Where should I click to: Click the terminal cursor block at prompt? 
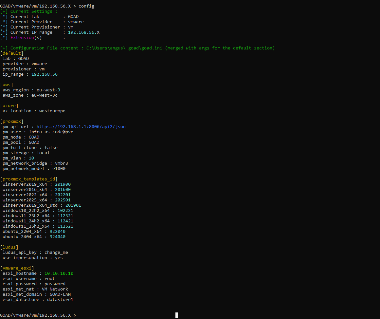tap(177, 315)
